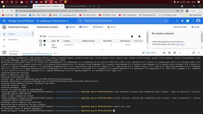
Task: Click the Location column header
Action: 67,41
